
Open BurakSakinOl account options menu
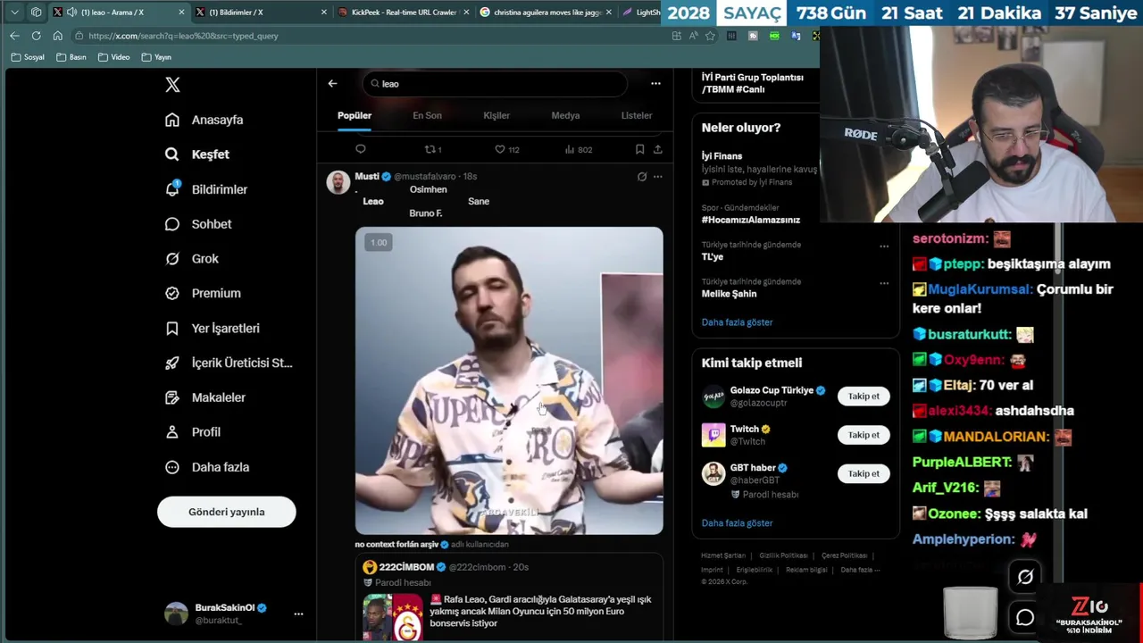(298, 614)
